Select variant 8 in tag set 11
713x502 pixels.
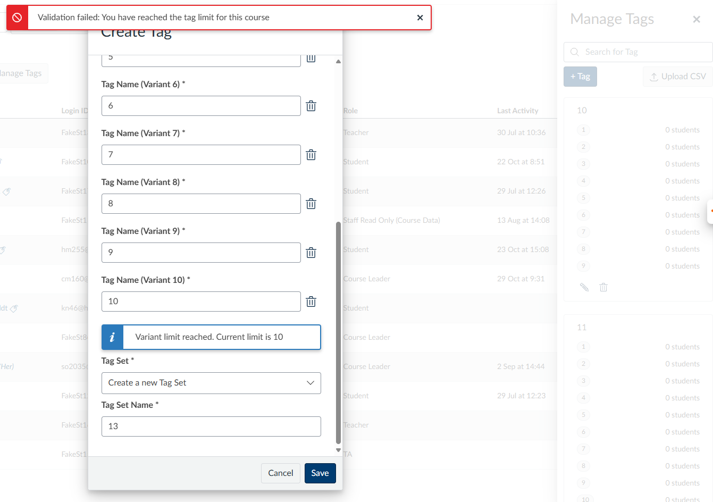(583, 466)
